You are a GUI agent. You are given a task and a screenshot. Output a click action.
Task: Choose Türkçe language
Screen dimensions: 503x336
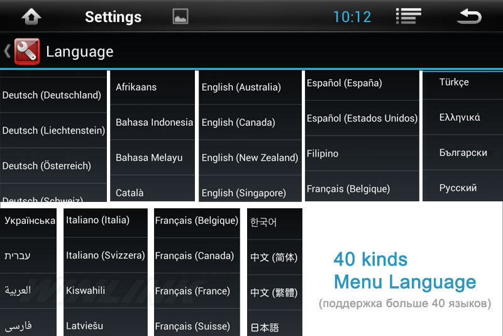tap(453, 82)
